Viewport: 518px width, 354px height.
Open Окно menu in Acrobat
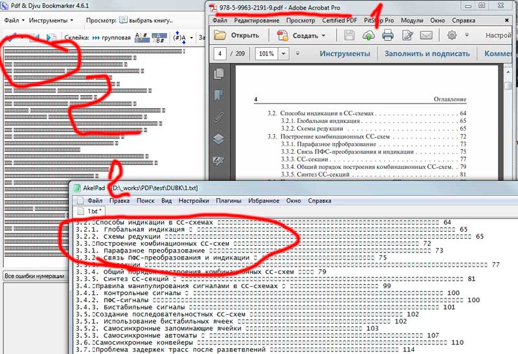(438, 21)
